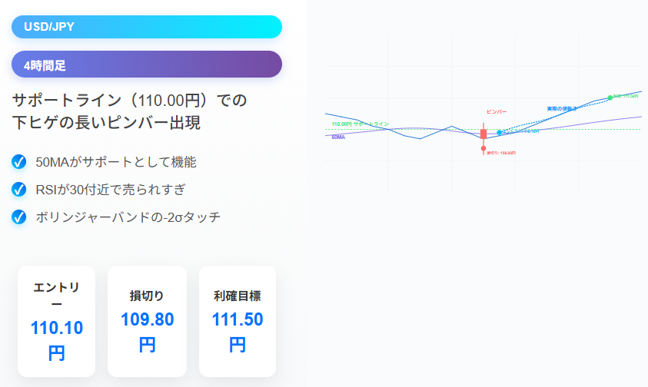This screenshot has width=648, height=387.
Task: Click the green take-profit dot on chart
Action: pyautogui.click(x=610, y=98)
